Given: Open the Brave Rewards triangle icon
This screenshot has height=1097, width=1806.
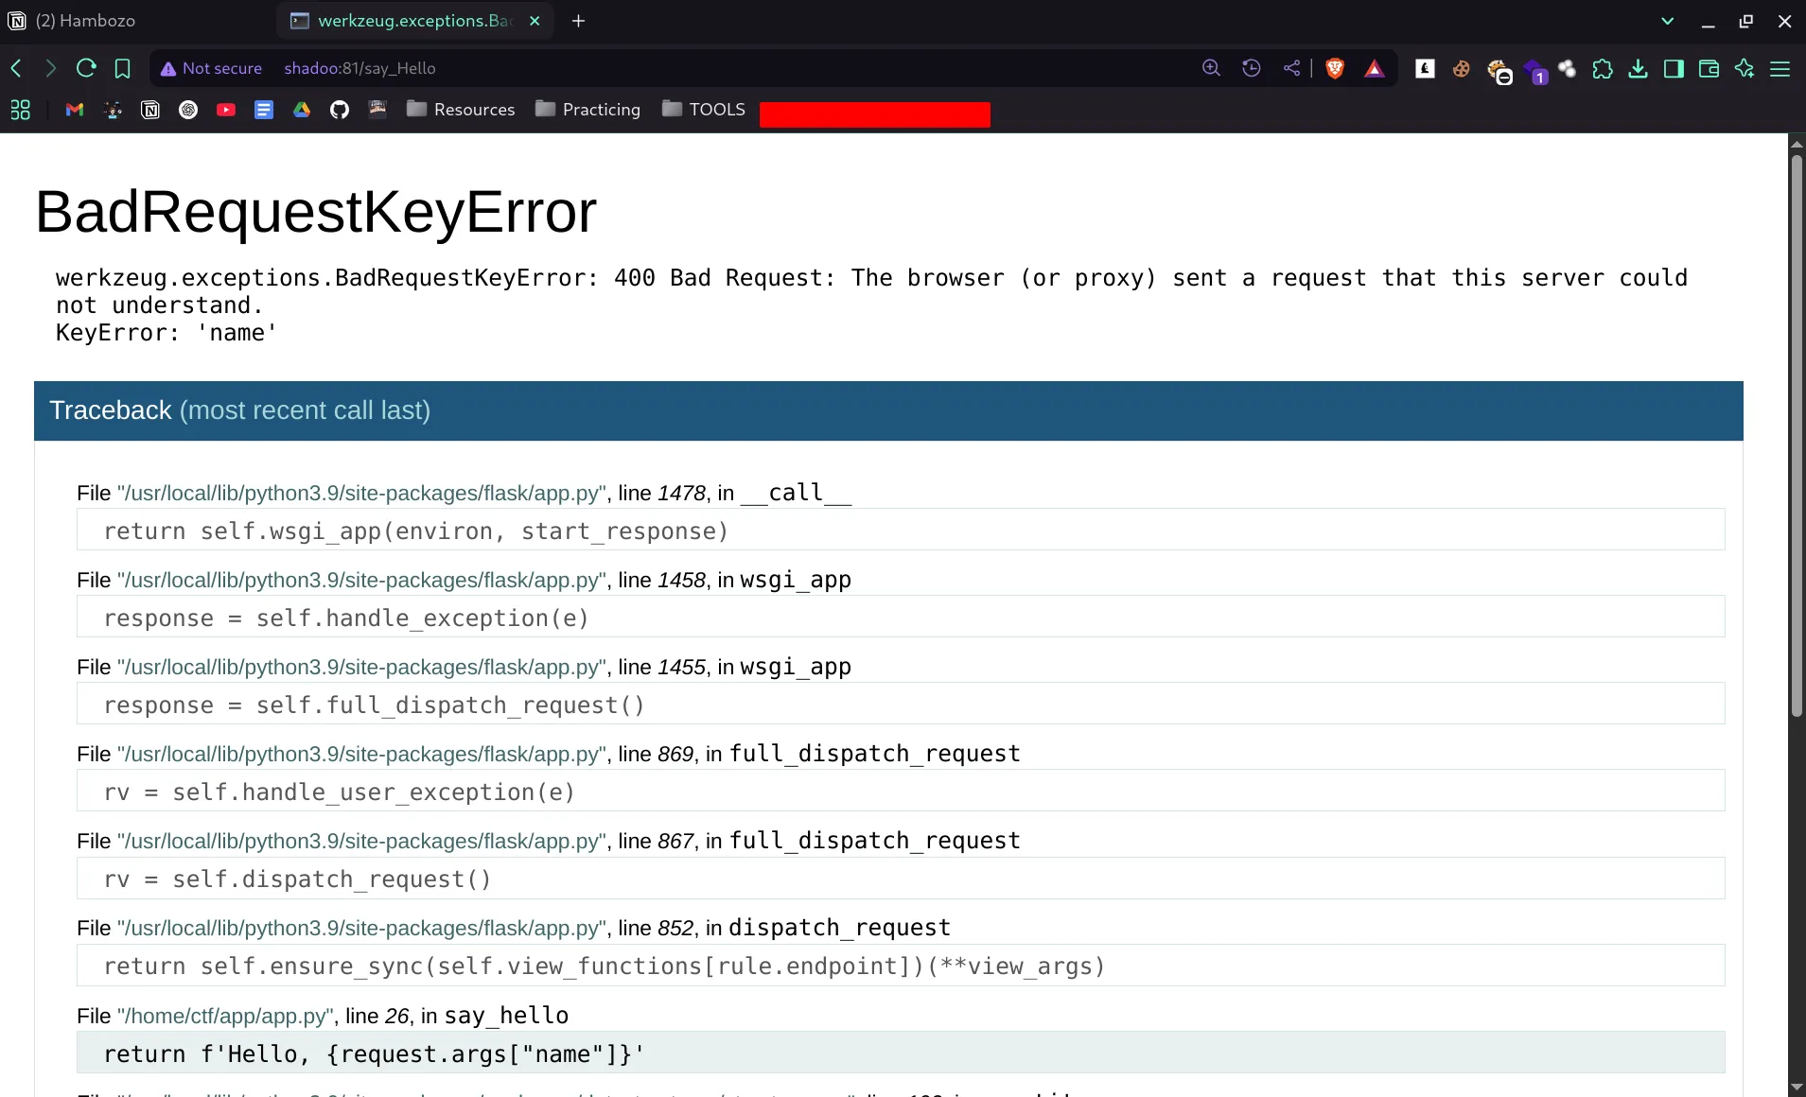Looking at the screenshot, I should click(1374, 68).
